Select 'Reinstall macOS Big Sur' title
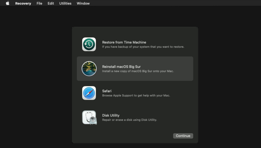This screenshot has height=148, width=261. click(121, 67)
